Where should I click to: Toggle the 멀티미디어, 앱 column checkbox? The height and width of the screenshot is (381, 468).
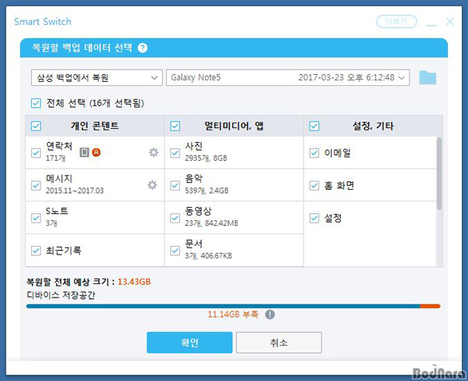click(x=175, y=126)
